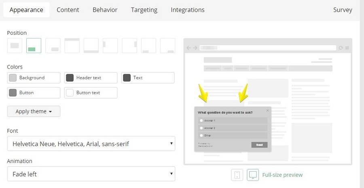
Task: Choose the bottom-left box position icon
Action: point(34,46)
